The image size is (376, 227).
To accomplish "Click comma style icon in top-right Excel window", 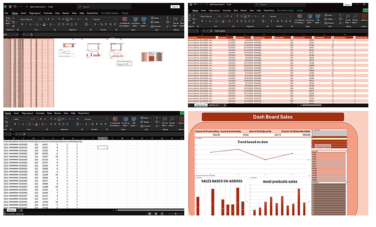I will click(282, 21).
